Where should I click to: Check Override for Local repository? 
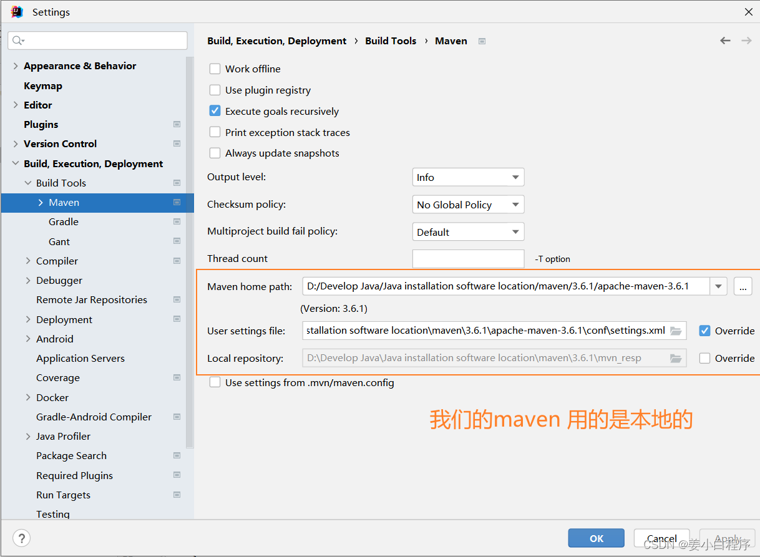705,358
